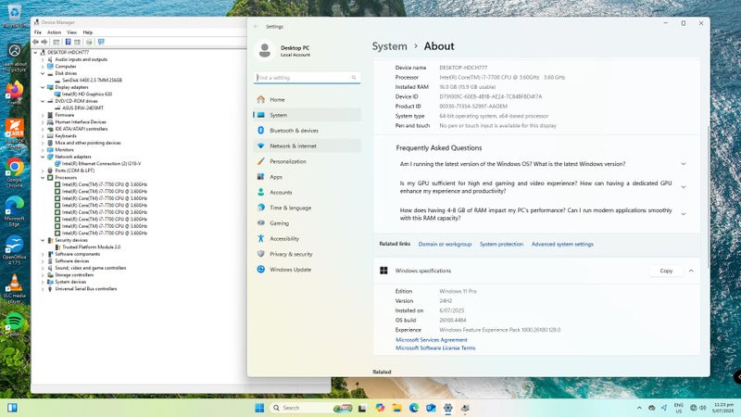Collapse Windows specifications section chevron
The image size is (741, 417).
pyautogui.click(x=691, y=271)
